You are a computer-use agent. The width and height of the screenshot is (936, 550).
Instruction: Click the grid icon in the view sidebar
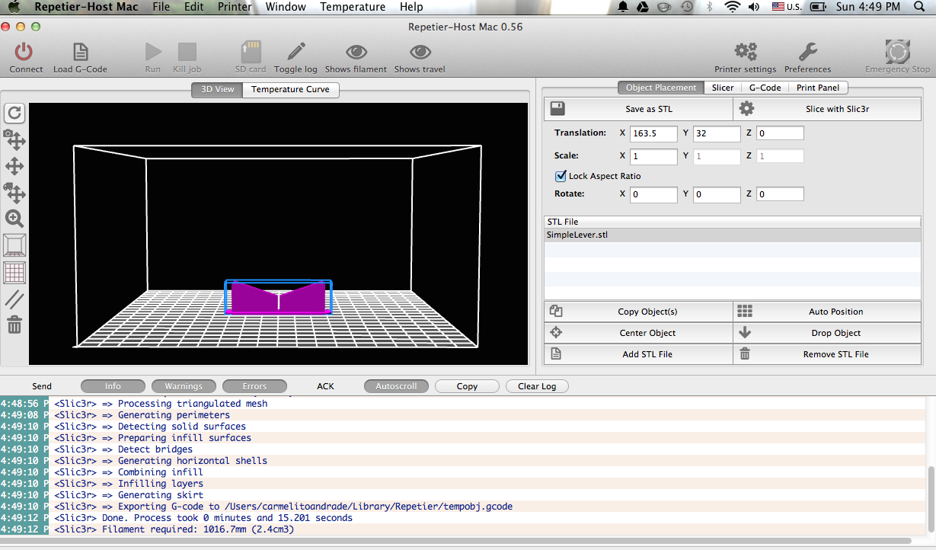point(14,272)
